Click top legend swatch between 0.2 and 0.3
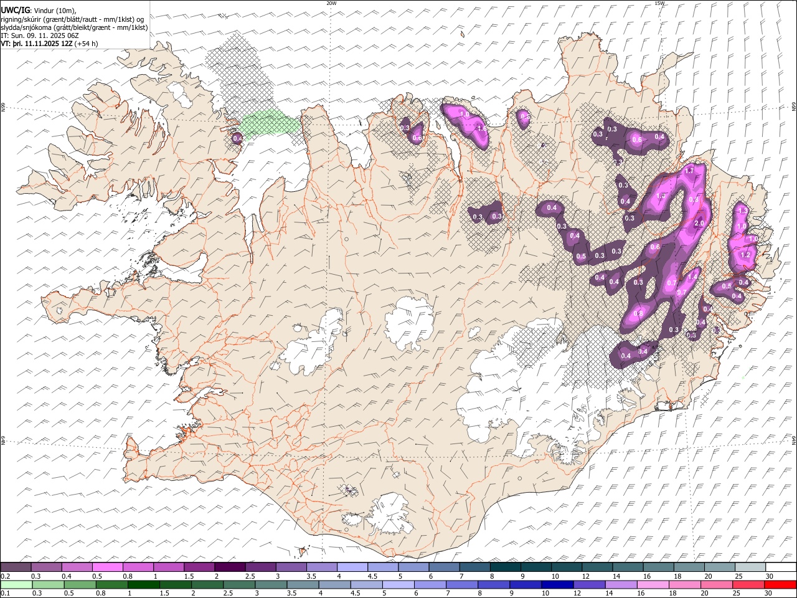This screenshot has width=797, height=598. point(16,567)
